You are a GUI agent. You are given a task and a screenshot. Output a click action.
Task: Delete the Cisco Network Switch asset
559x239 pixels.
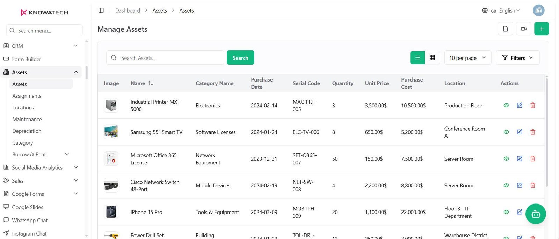(533, 185)
